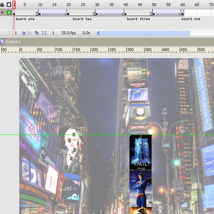This screenshot has height=214, width=214.
Task: Click frame number 35 on timeline ruler
Action: [x=111, y=5]
